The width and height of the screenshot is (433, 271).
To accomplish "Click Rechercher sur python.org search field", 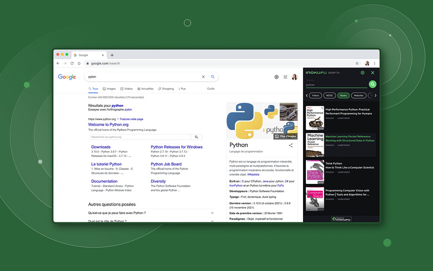I will coord(140,137).
